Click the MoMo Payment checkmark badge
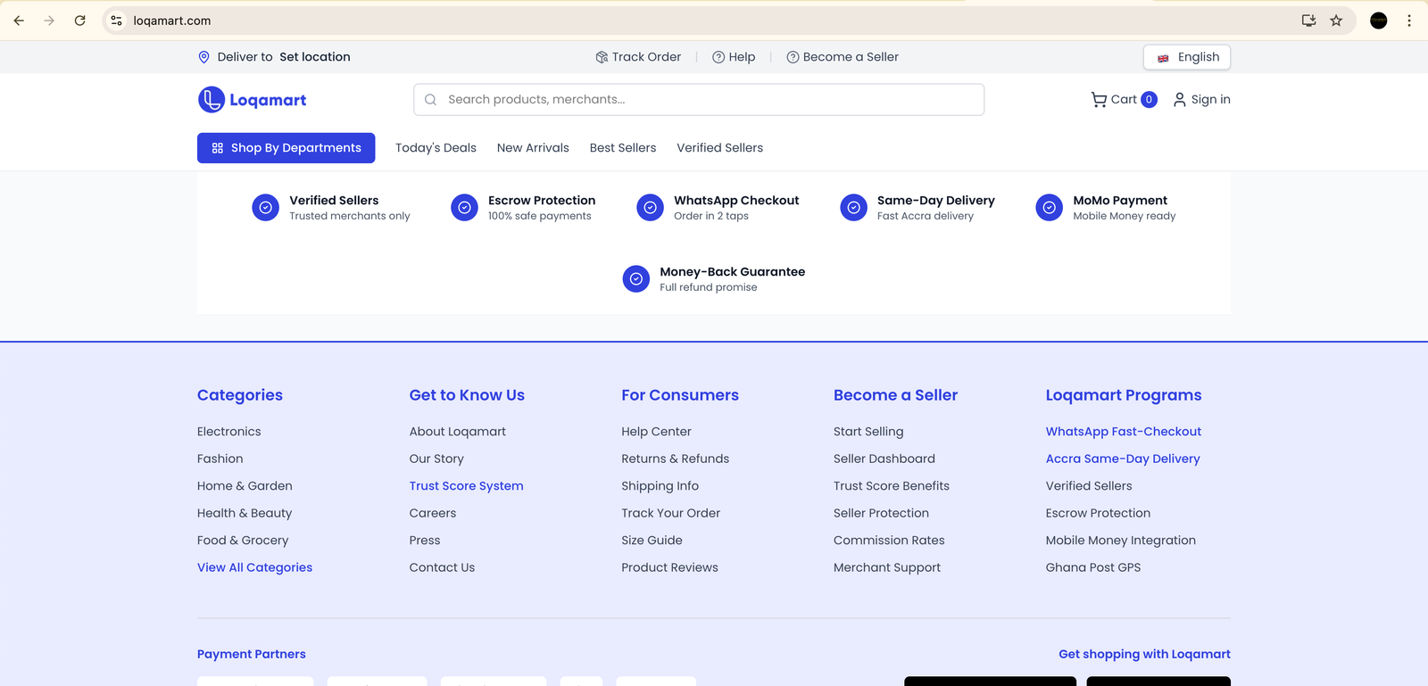The image size is (1428, 686). 1049,208
